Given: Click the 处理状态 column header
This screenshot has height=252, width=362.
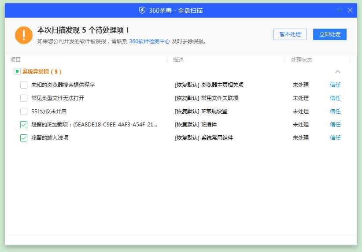Looking at the screenshot, I should point(301,60).
